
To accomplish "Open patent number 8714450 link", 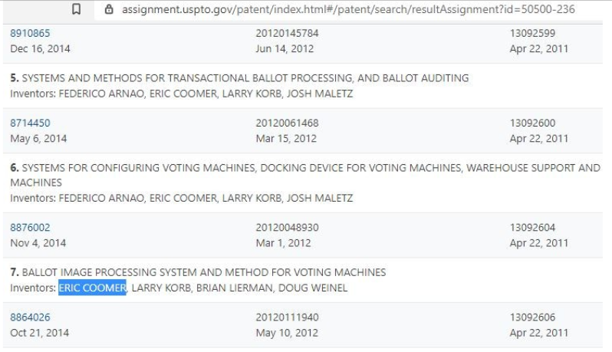I will click(x=31, y=123).
